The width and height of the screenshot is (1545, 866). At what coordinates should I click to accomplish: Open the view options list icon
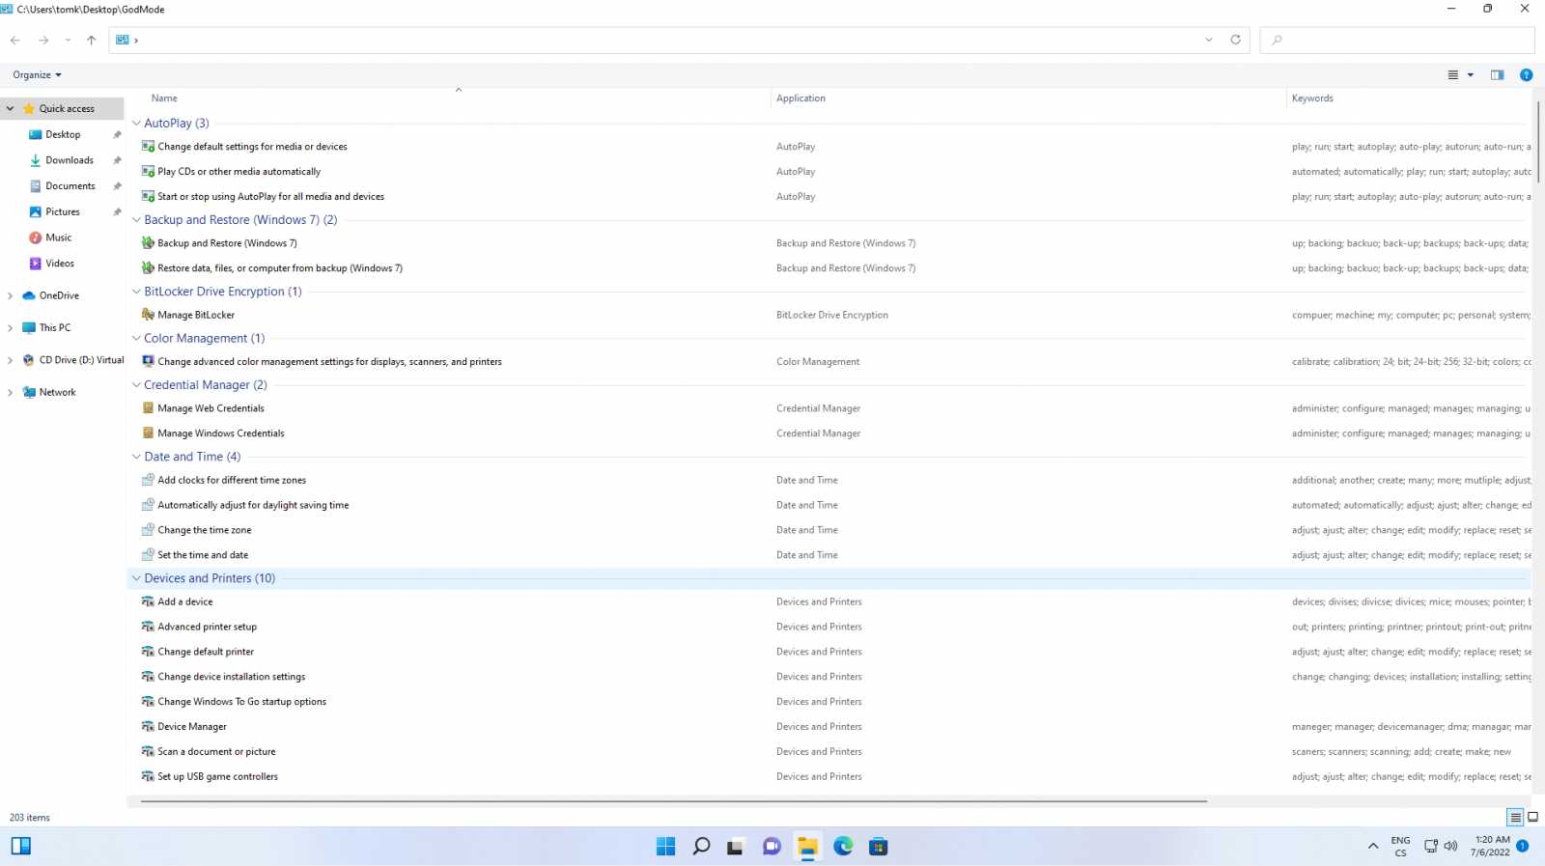(x=1453, y=74)
